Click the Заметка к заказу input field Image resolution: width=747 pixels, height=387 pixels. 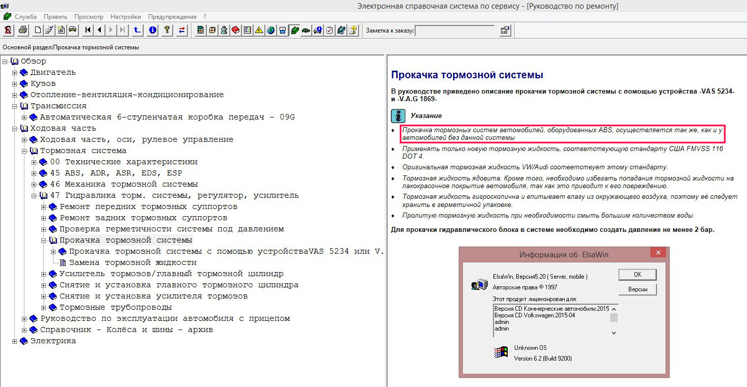455,31
